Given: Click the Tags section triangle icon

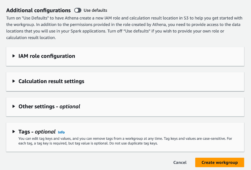Looking at the screenshot, I should (x=14, y=132).
